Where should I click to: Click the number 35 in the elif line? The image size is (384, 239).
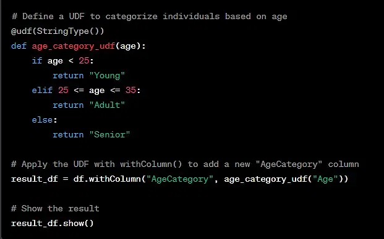point(130,90)
